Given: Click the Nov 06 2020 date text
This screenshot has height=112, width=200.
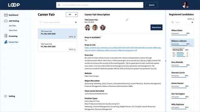Looking at the screenshot, I should tap(89, 22).
